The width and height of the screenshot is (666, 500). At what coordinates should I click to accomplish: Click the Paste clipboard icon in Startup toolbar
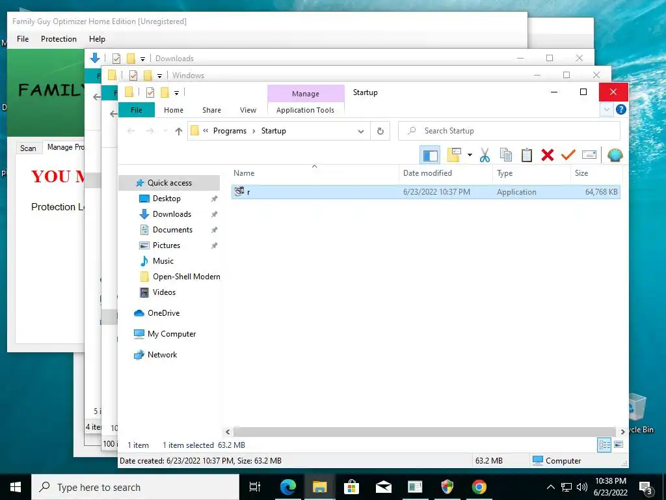[x=527, y=155]
